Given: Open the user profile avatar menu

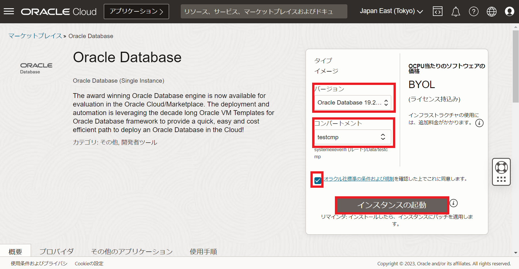Looking at the screenshot, I should click(509, 11).
